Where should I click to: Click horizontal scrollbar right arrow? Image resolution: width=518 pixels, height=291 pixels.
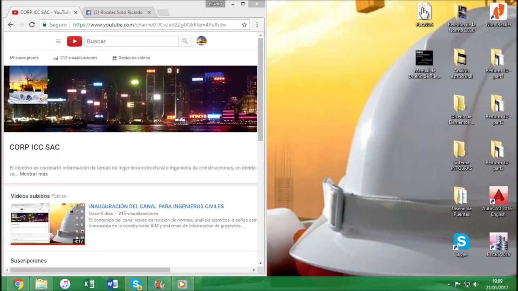[x=254, y=270]
